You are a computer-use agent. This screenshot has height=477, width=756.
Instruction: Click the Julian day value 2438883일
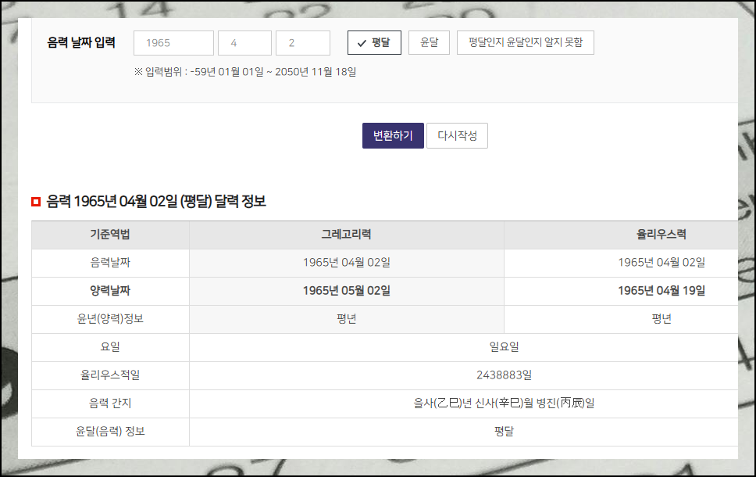(x=504, y=375)
